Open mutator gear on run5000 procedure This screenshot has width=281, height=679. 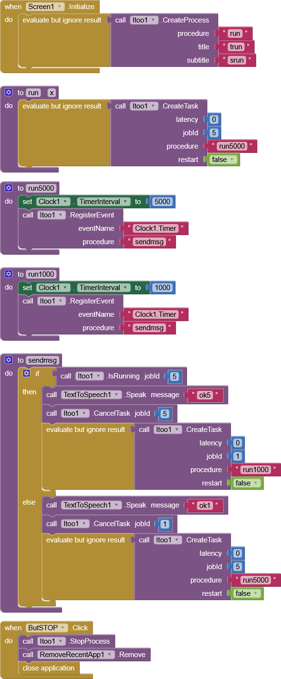tap(9, 188)
